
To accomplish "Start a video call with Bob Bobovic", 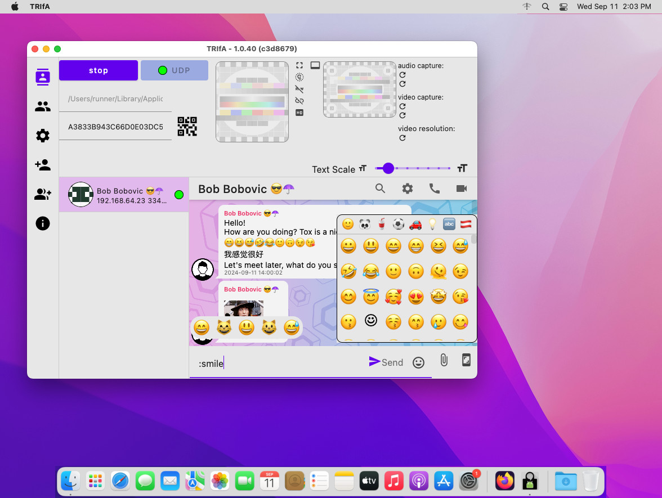I will (x=462, y=189).
